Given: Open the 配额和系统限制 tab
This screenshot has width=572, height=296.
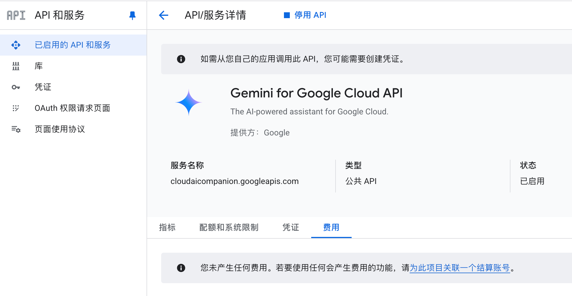Looking at the screenshot, I should click(229, 228).
